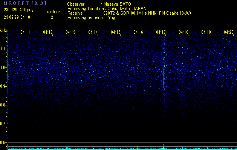Image resolution: width=237 pixels, height=150 pixels.
Task: Click the 04:17 time marker
Action: click(161, 32)
